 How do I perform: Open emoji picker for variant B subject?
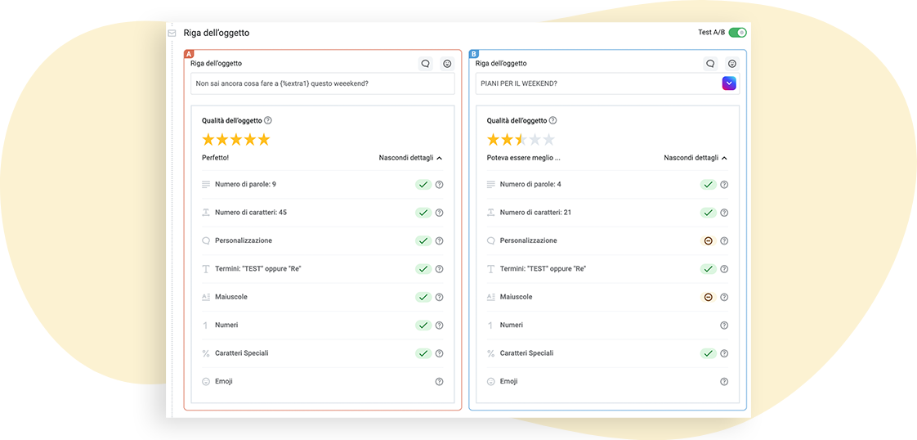[732, 64]
